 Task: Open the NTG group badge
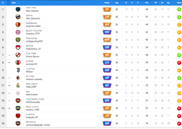pos(107,101)
